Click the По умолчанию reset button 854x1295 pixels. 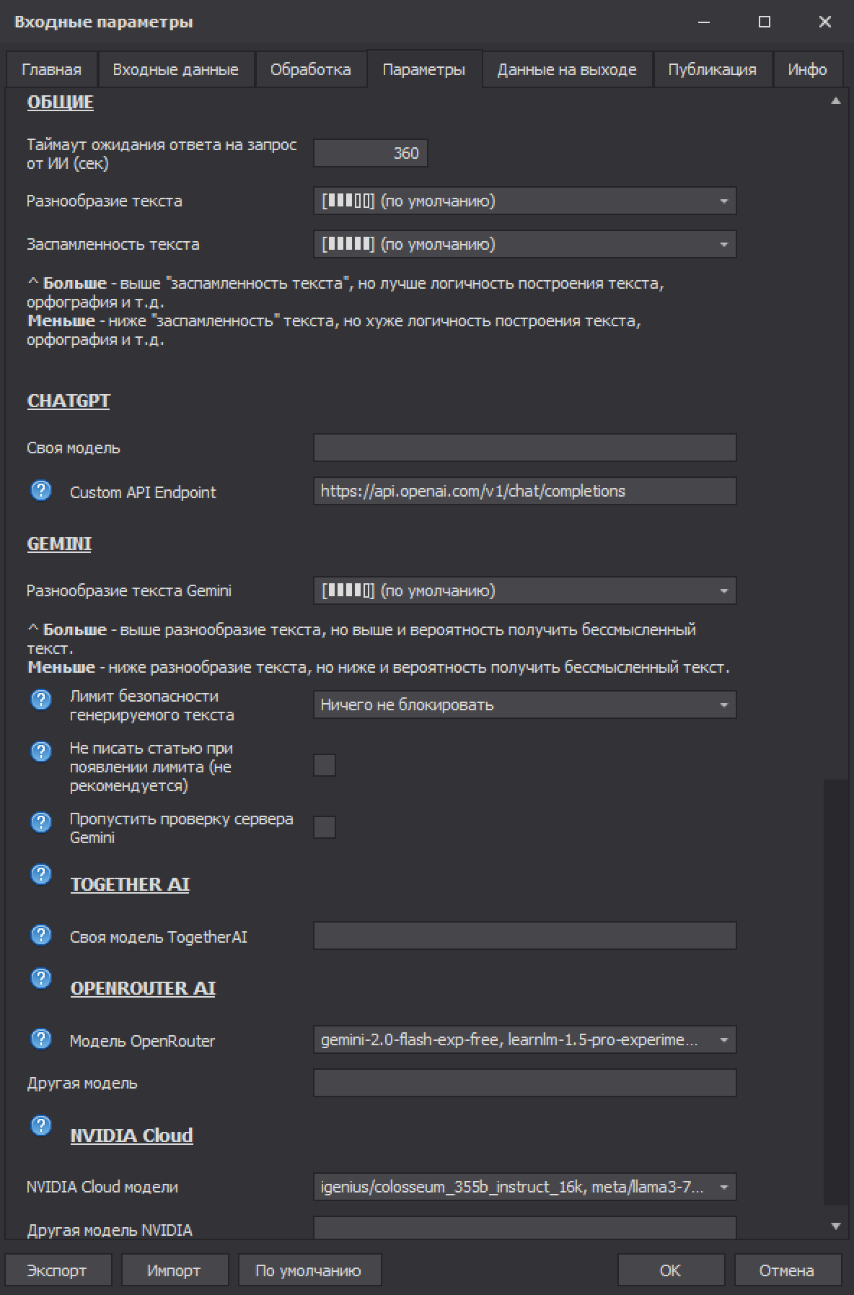308,1270
